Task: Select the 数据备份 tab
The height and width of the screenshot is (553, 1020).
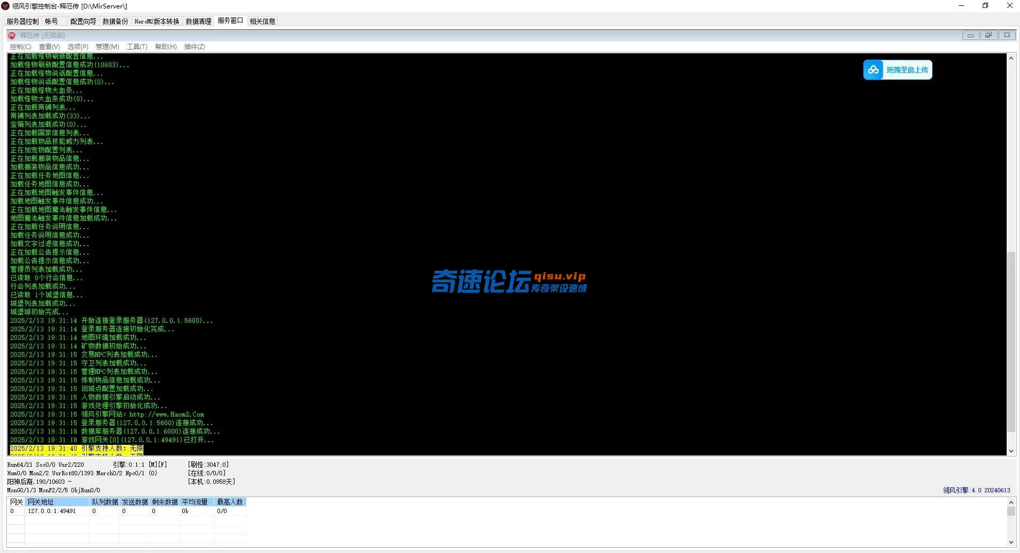Action: pyautogui.click(x=115, y=21)
